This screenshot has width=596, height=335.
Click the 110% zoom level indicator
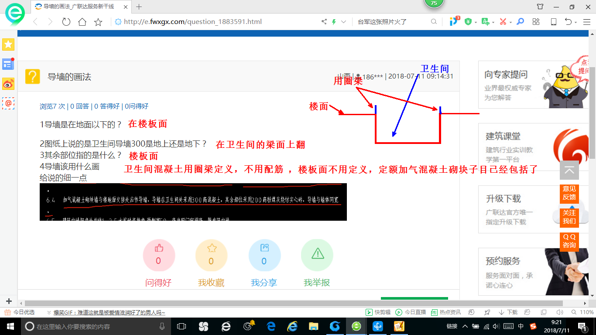tap(583, 312)
